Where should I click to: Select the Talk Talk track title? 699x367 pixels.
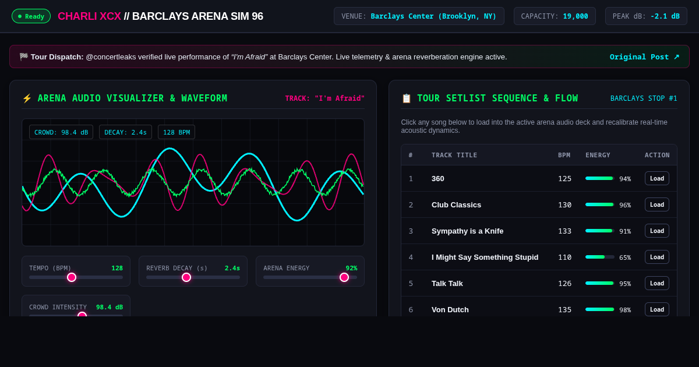pyautogui.click(x=447, y=283)
